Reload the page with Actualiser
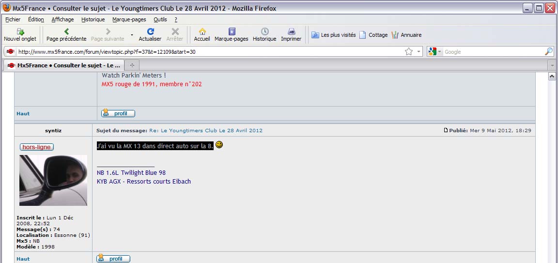558x263 pixels. 150,35
